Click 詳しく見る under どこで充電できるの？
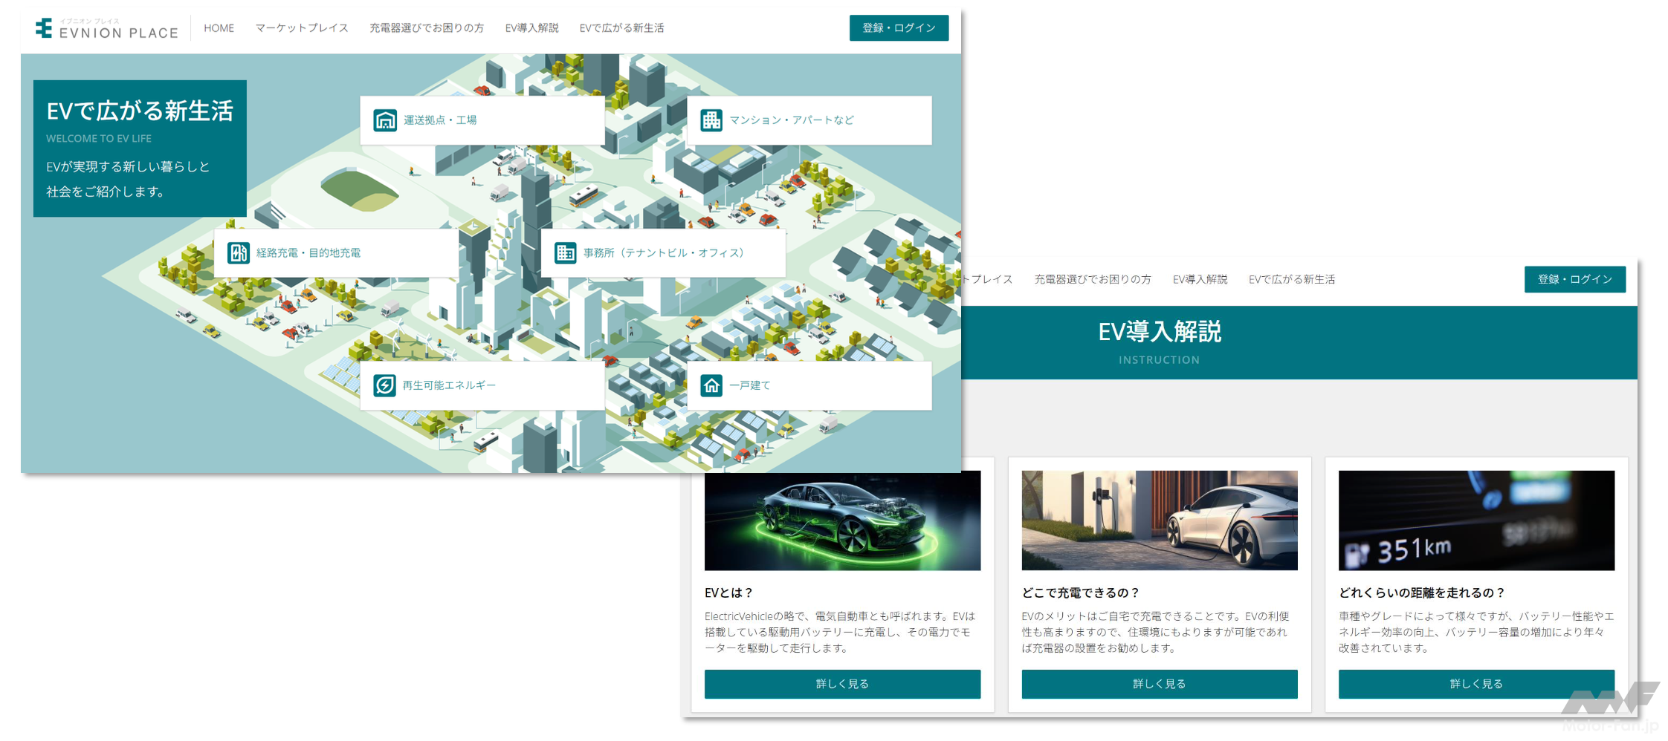The width and height of the screenshot is (1668, 741). click(x=1159, y=684)
